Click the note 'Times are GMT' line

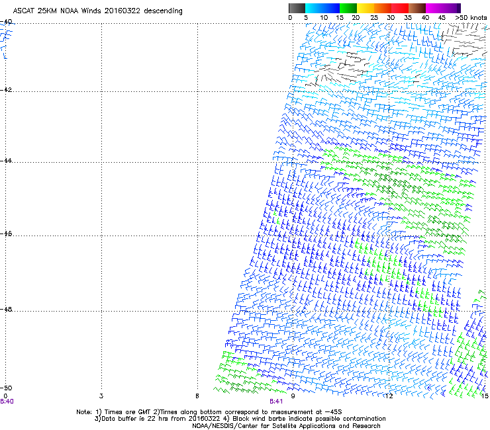click(209, 412)
